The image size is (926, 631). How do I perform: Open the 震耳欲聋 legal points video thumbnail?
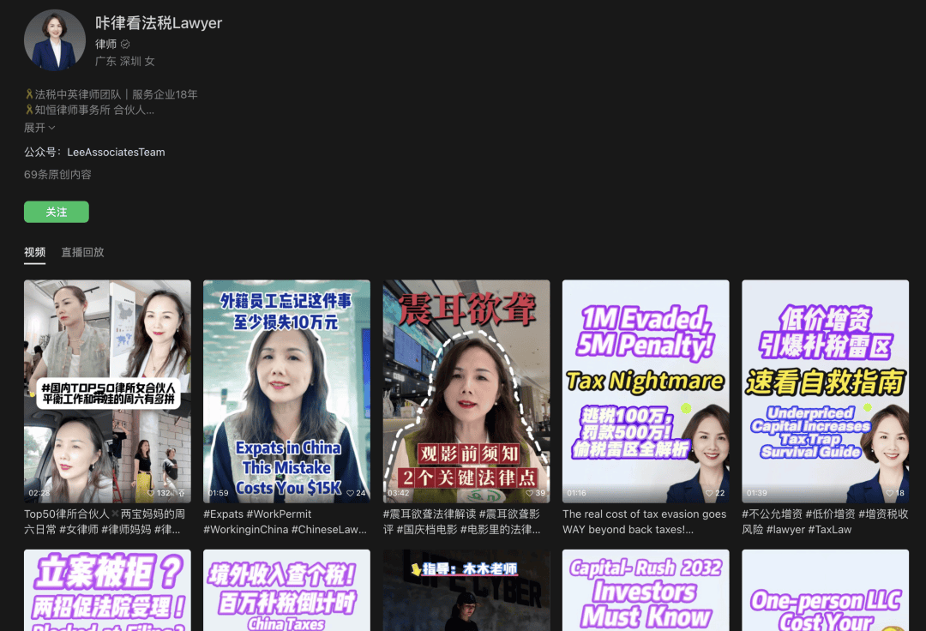(x=466, y=390)
